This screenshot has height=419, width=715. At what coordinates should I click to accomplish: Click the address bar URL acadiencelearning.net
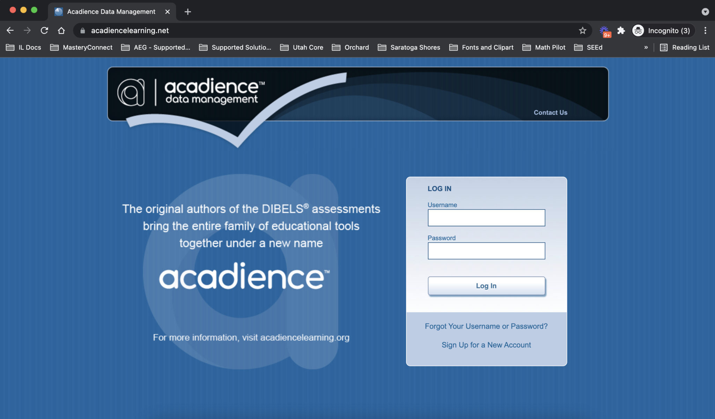(130, 30)
